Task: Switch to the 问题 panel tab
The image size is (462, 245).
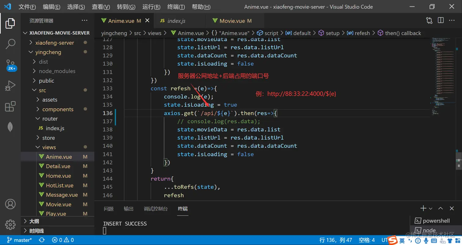Action: click(x=108, y=209)
